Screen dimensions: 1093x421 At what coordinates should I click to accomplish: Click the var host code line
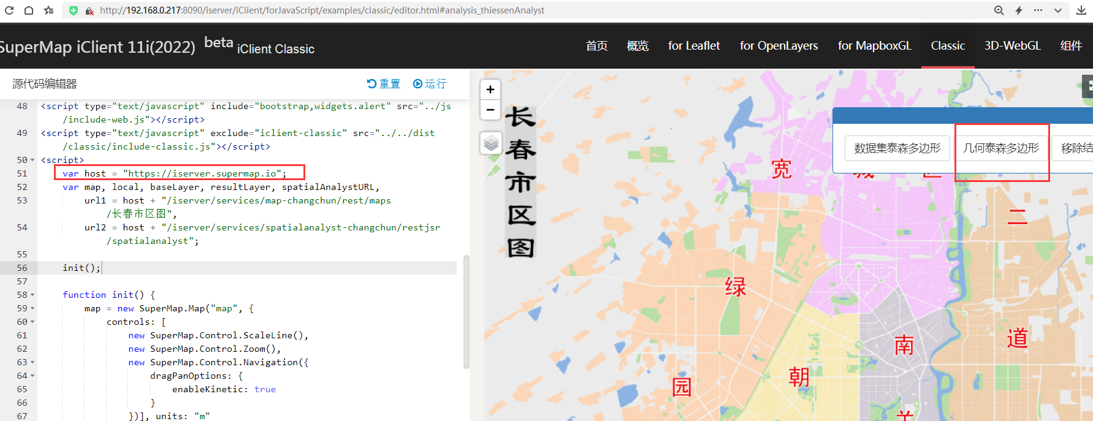(175, 173)
